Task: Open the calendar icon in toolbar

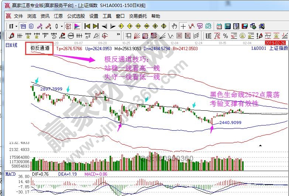Action: point(219,26)
